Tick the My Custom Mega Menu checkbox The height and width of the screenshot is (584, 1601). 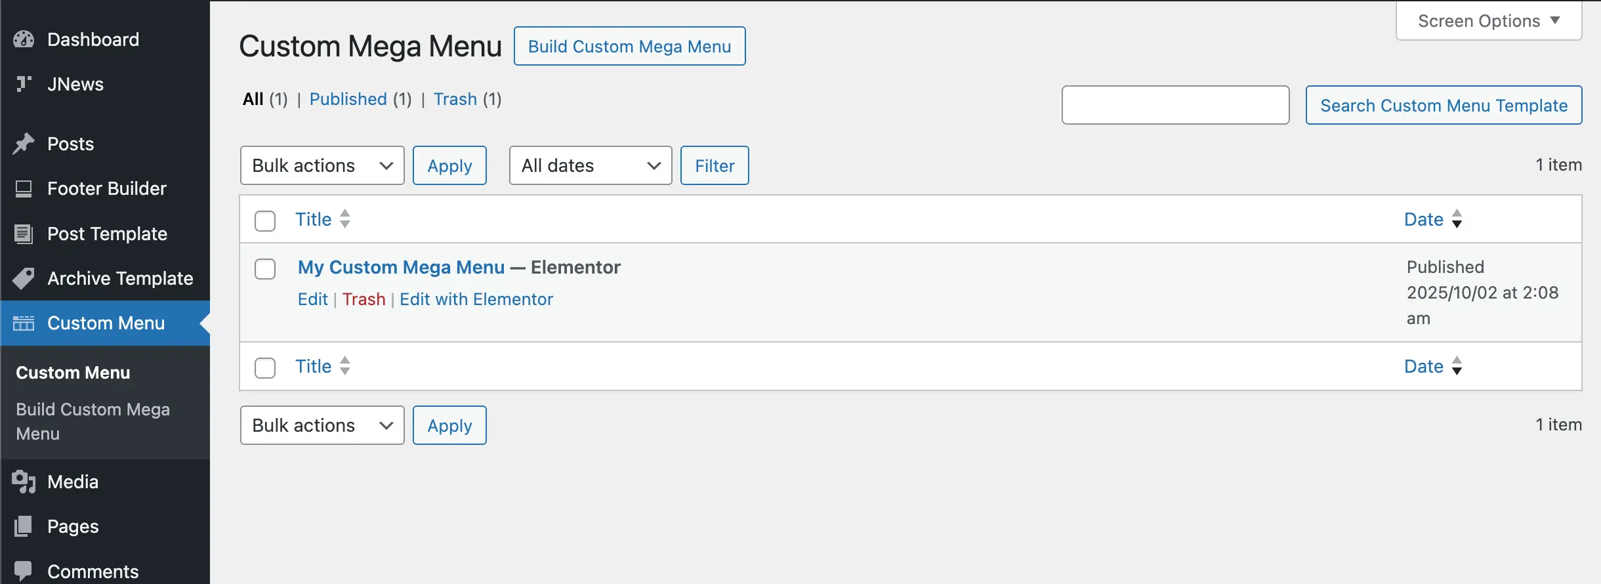265,269
